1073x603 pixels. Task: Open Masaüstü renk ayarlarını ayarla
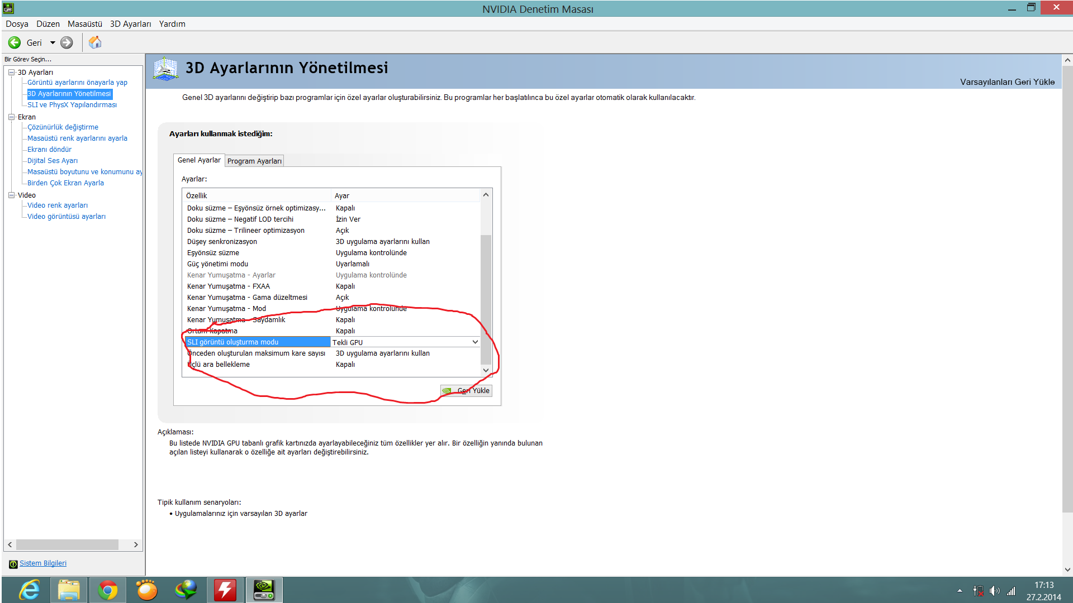pyautogui.click(x=77, y=138)
